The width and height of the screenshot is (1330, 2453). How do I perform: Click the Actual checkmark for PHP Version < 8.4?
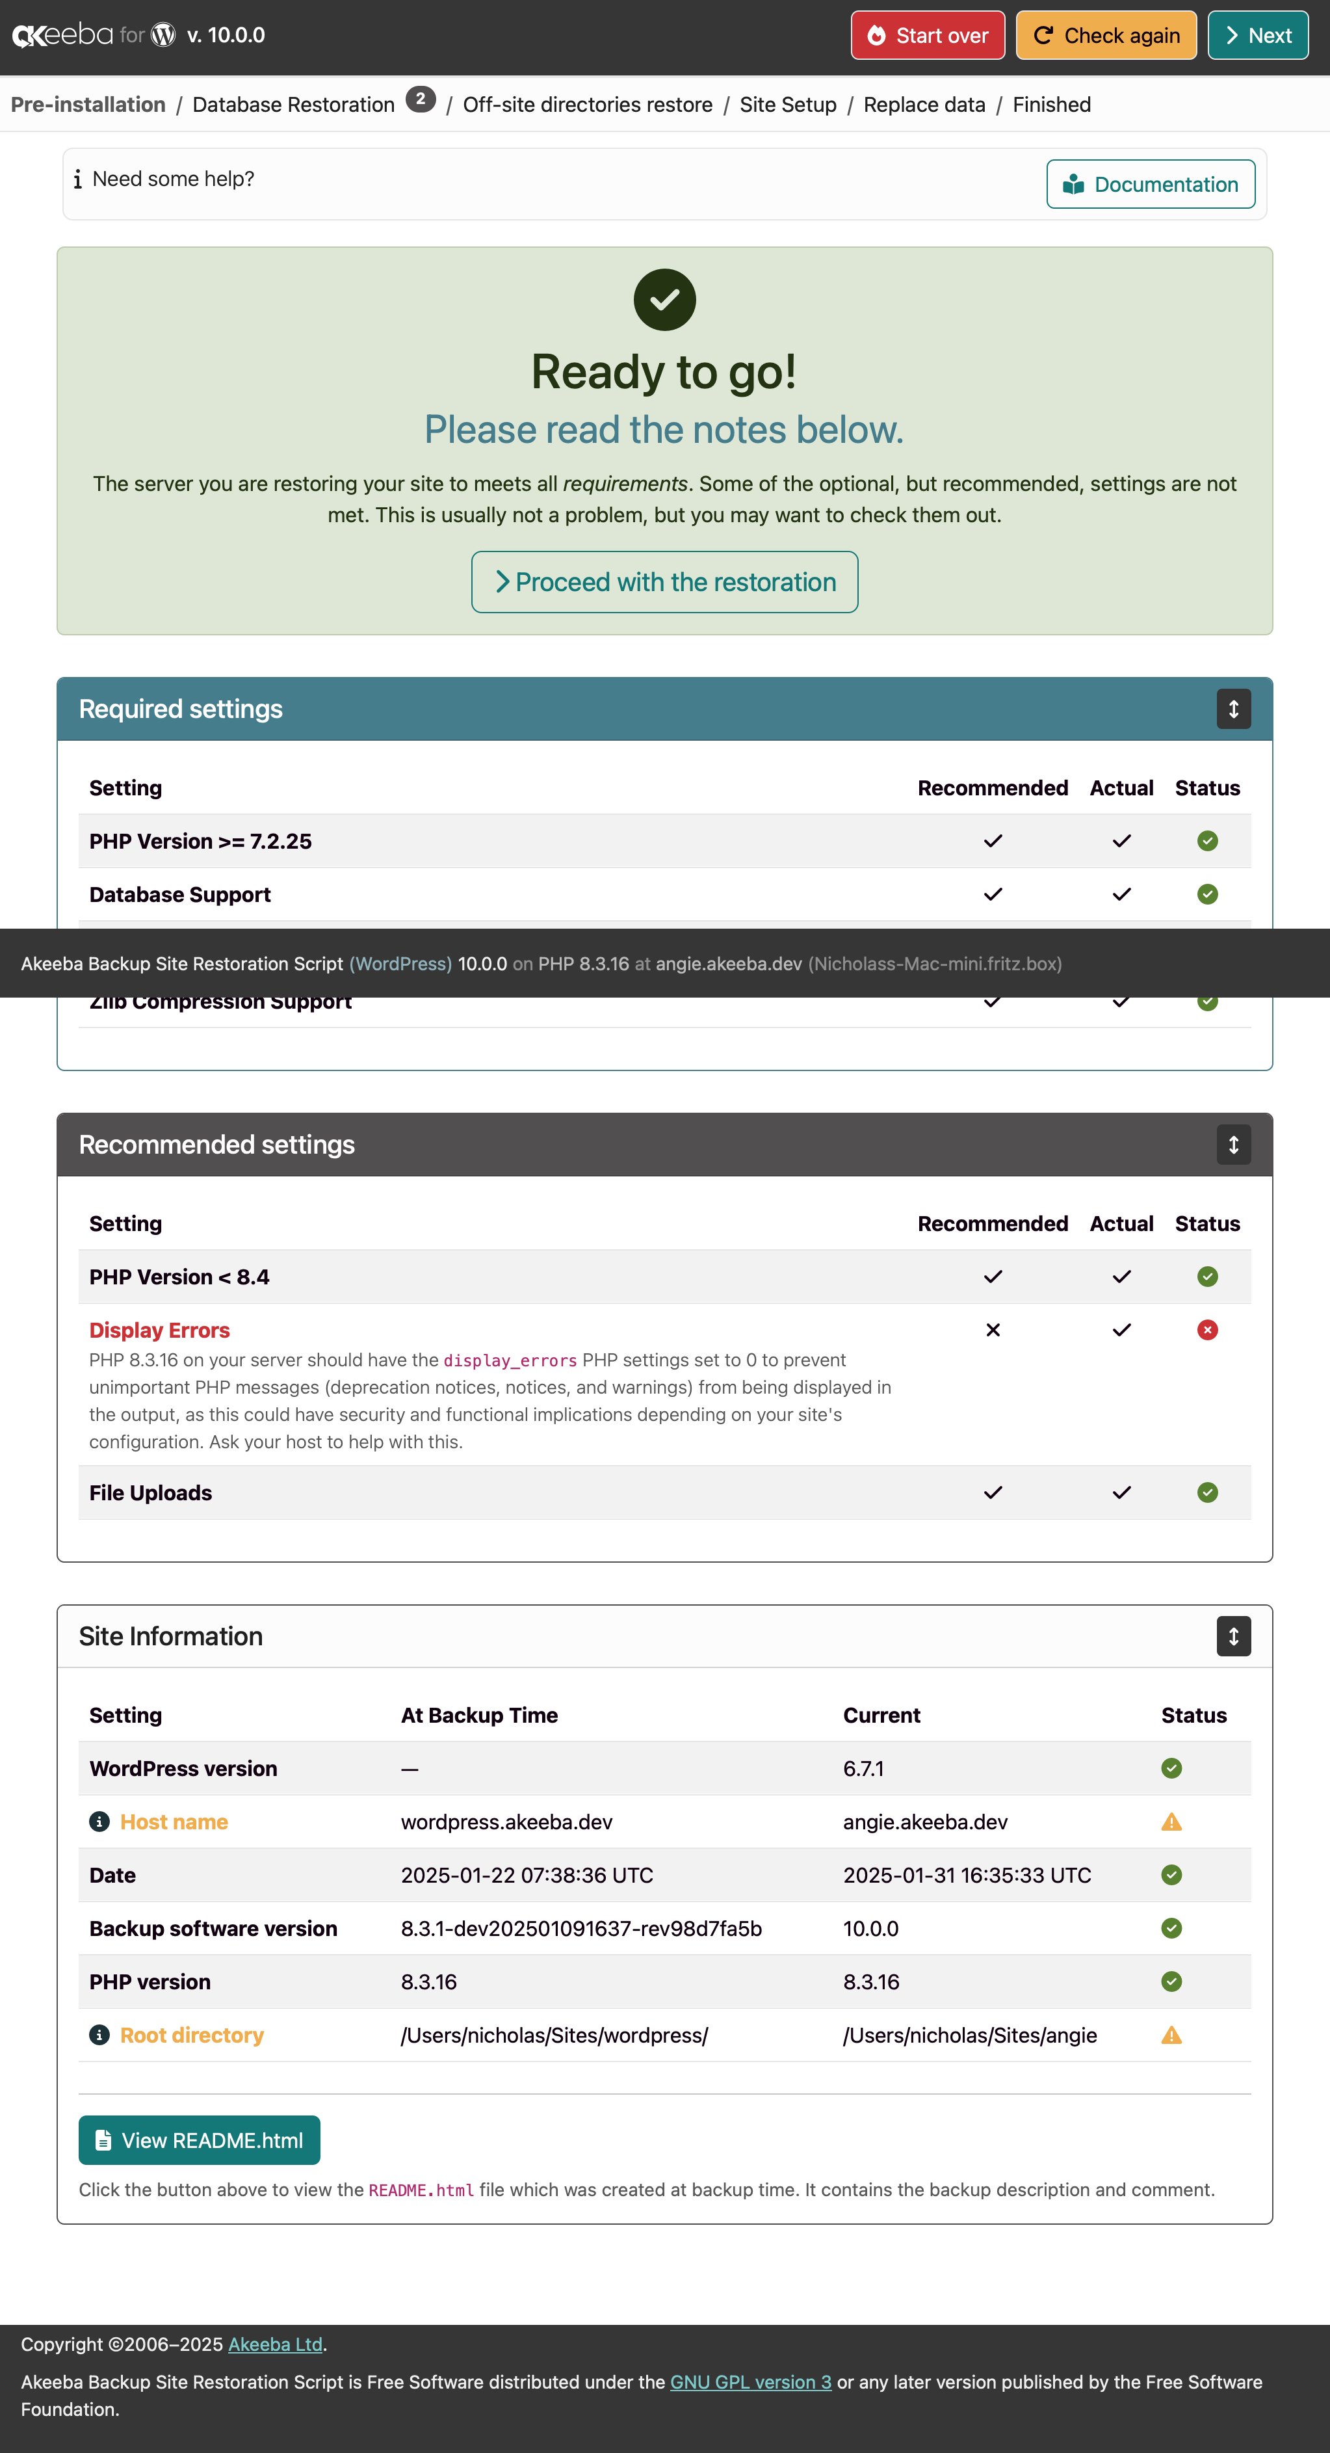(x=1121, y=1276)
